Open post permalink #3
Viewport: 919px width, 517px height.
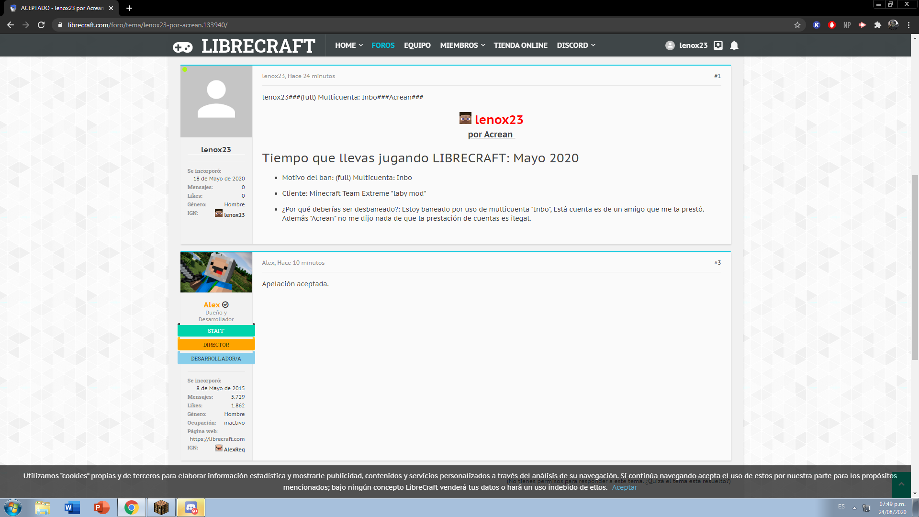(x=717, y=263)
